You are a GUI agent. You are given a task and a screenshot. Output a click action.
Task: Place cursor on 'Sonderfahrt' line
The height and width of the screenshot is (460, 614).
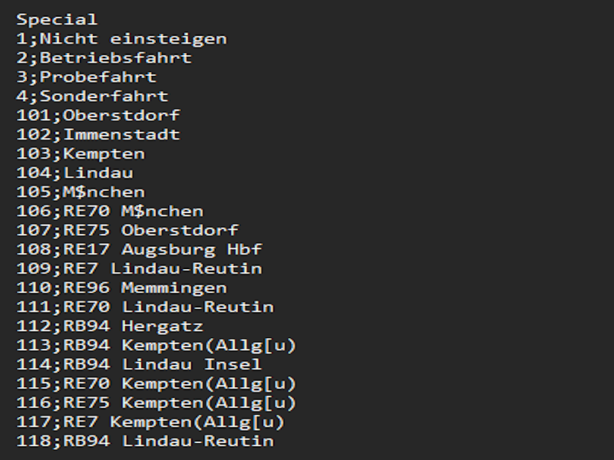click(x=92, y=96)
